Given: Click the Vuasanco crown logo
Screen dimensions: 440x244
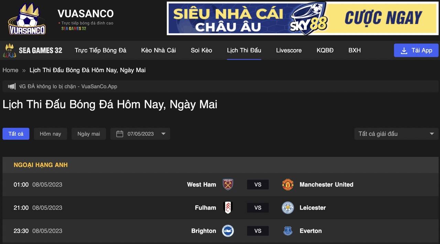Looking at the screenshot, I should (27, 19).
